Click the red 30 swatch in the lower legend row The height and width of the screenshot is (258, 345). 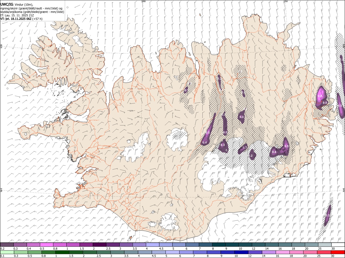pyautogui.click(x=338, y=252)
